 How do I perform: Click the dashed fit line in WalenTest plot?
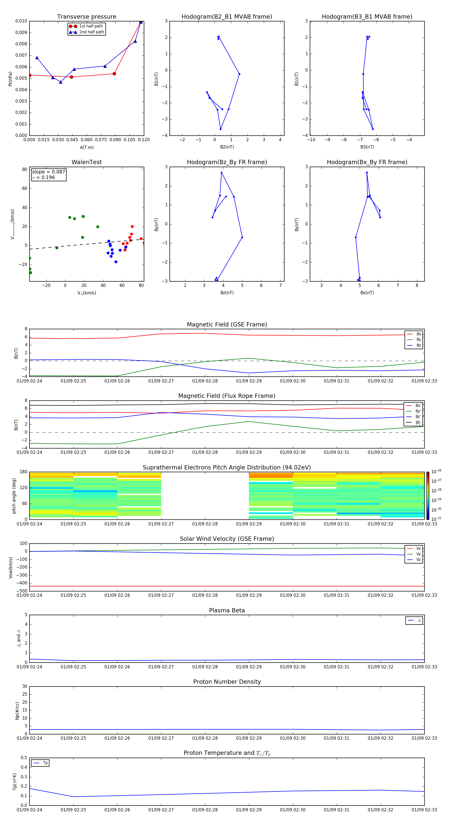tap(87, 244)
